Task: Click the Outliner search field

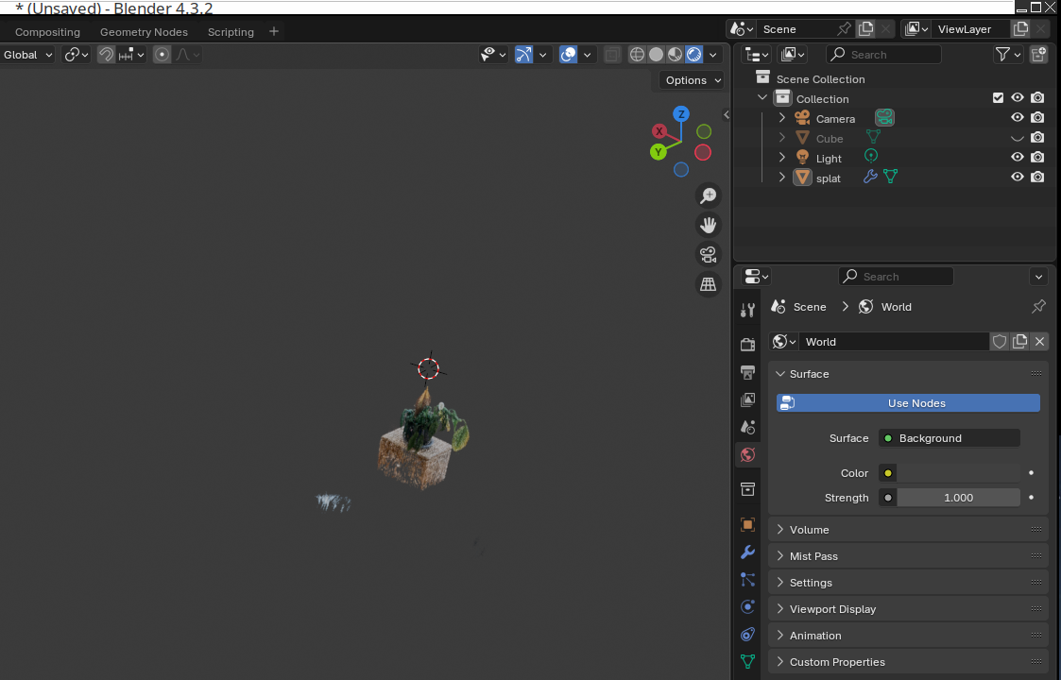Action: [883, 55]
